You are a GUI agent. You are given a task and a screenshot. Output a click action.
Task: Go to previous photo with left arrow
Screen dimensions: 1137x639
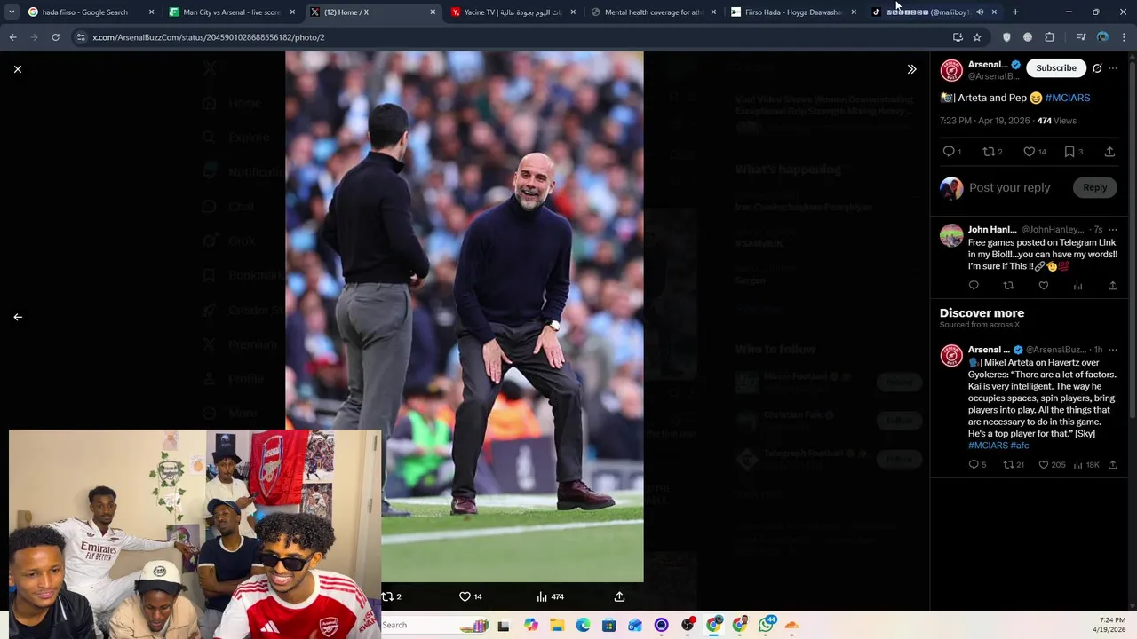pyautogui.click(x=18, y=317)
